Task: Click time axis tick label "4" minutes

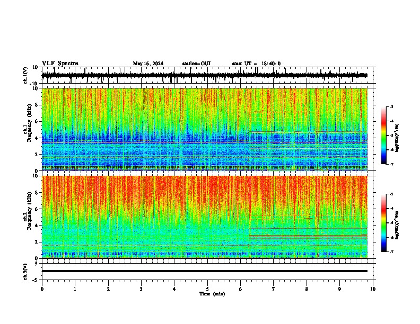Action: click(174, 289)
